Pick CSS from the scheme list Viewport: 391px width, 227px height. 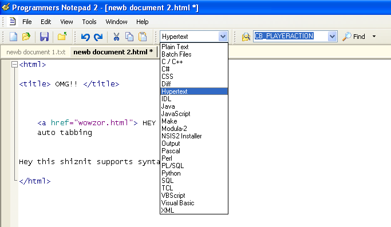[194, 77]
